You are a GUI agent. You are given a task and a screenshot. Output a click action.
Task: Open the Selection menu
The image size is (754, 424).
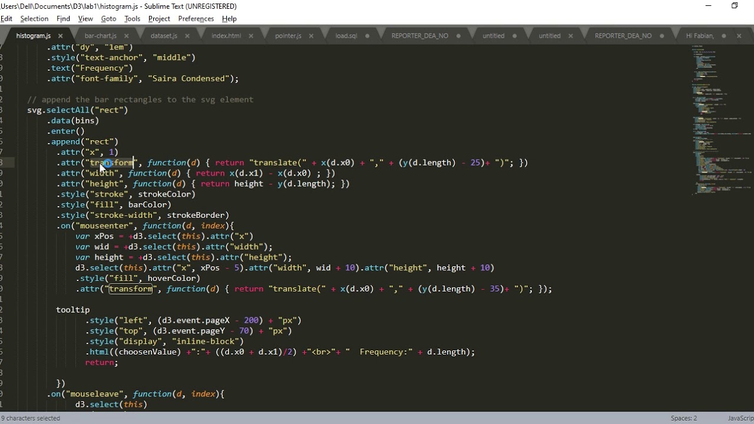click(x=34, y=19)
